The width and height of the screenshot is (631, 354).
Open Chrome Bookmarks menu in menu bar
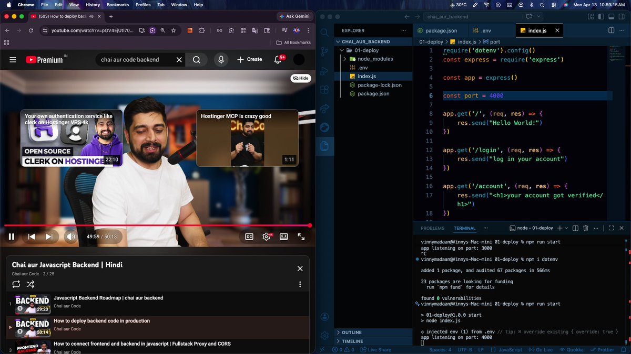(117, 5)
